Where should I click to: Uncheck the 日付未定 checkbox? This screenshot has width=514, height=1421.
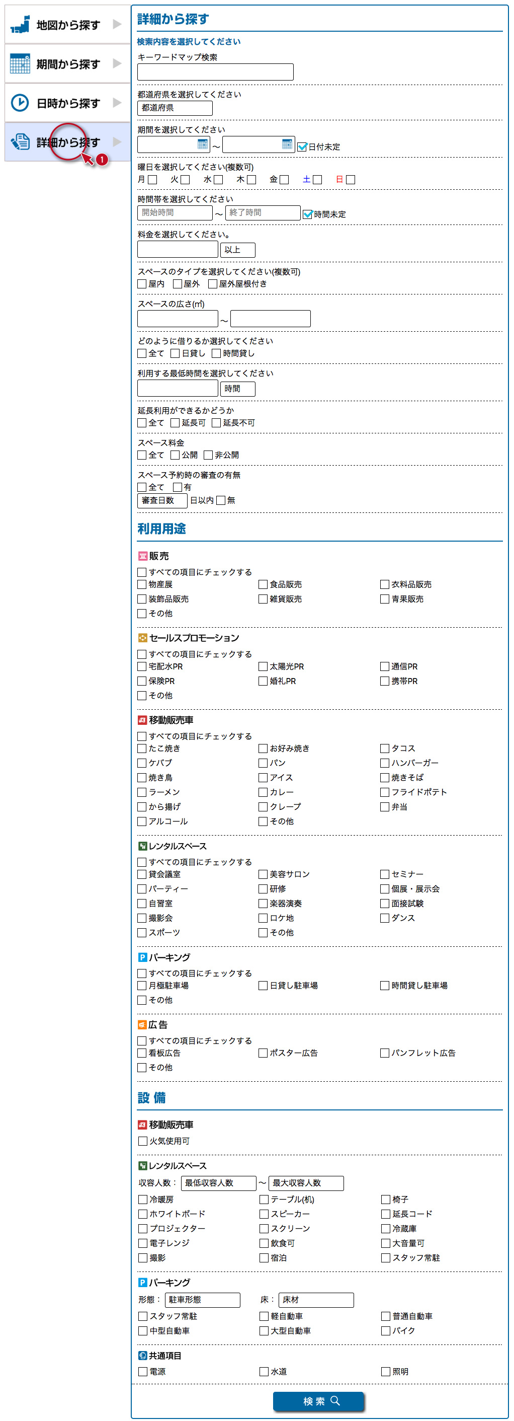[302, 147]
